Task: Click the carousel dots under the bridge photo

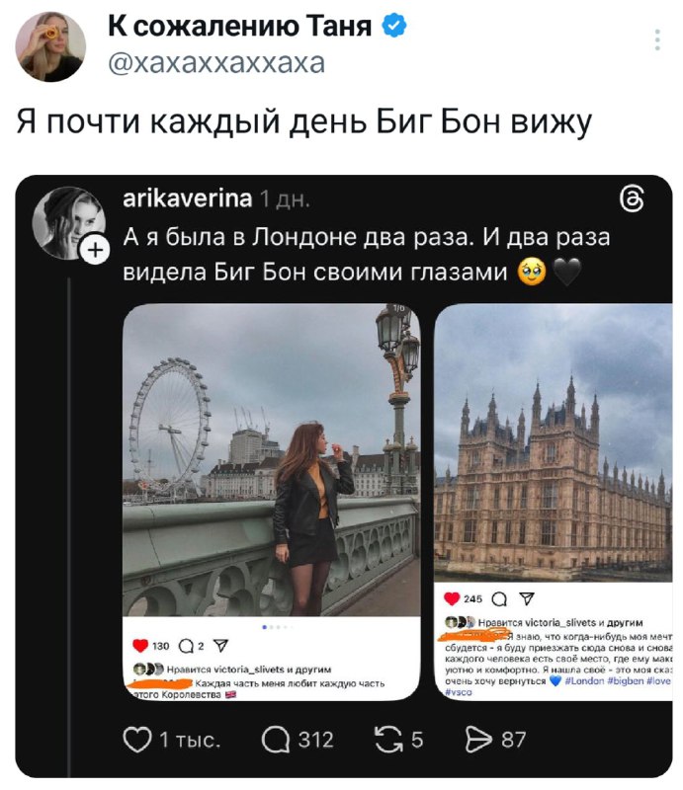Action: point(271,627)
